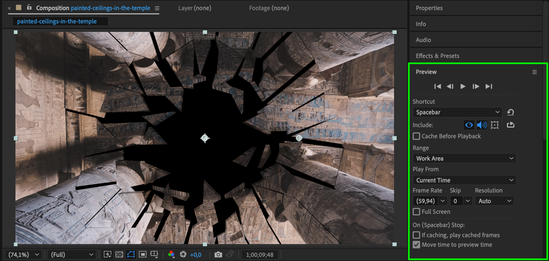Viewport: 549px width, 261px height.
Task: Toggle the transparency grid
Action: pos(119,255)
